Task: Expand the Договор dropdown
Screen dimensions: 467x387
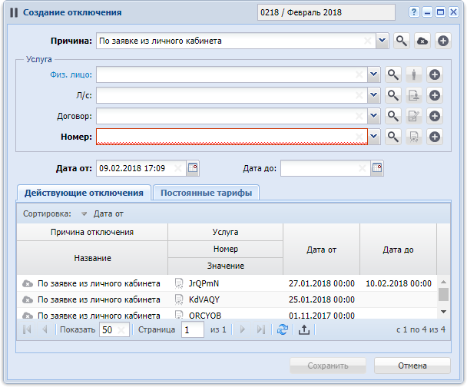Action: click(374, 116)
